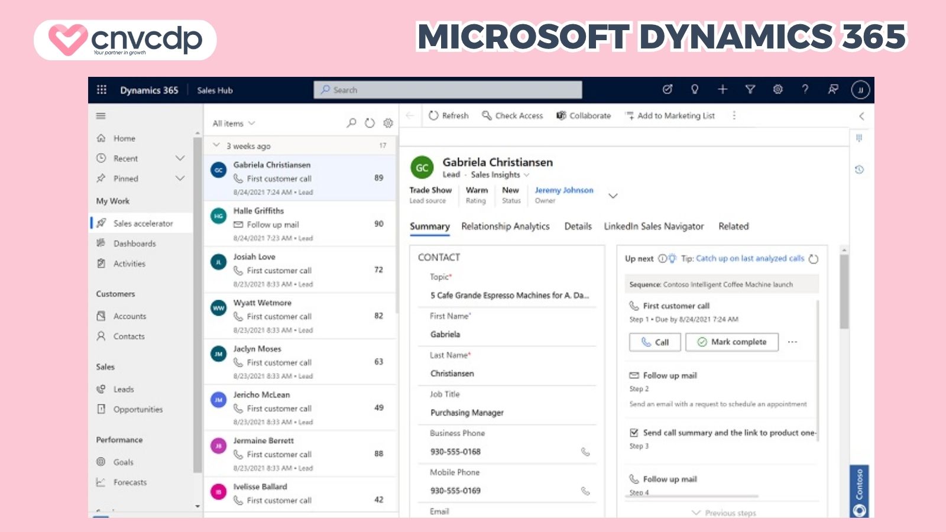Expand the Pinned navigation group

[x=180, y=179]
